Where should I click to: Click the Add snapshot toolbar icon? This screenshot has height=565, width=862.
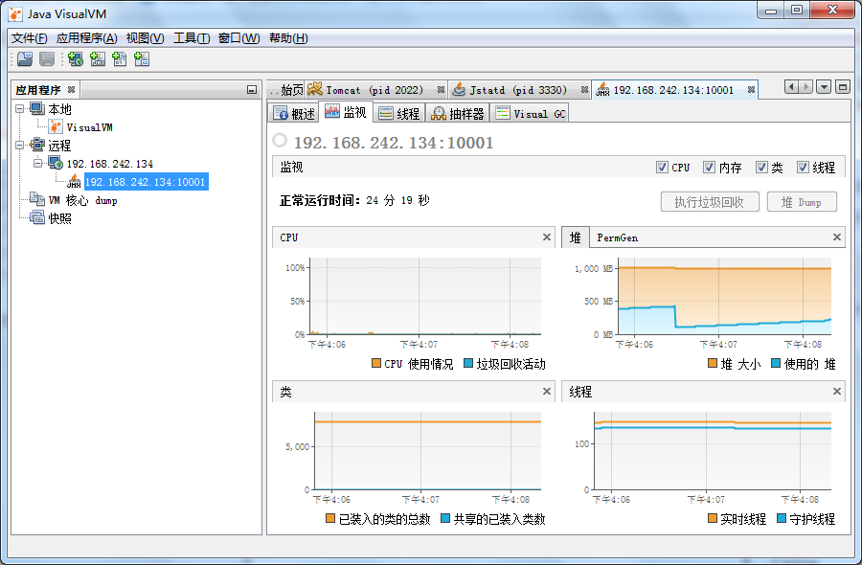click(x=142, y=58)
